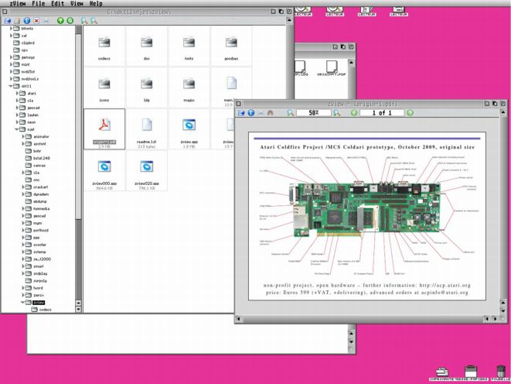The width and height of the screenshot is (511, 384).
Task: Open the Edit menu
Action: [x=57, y=4]
